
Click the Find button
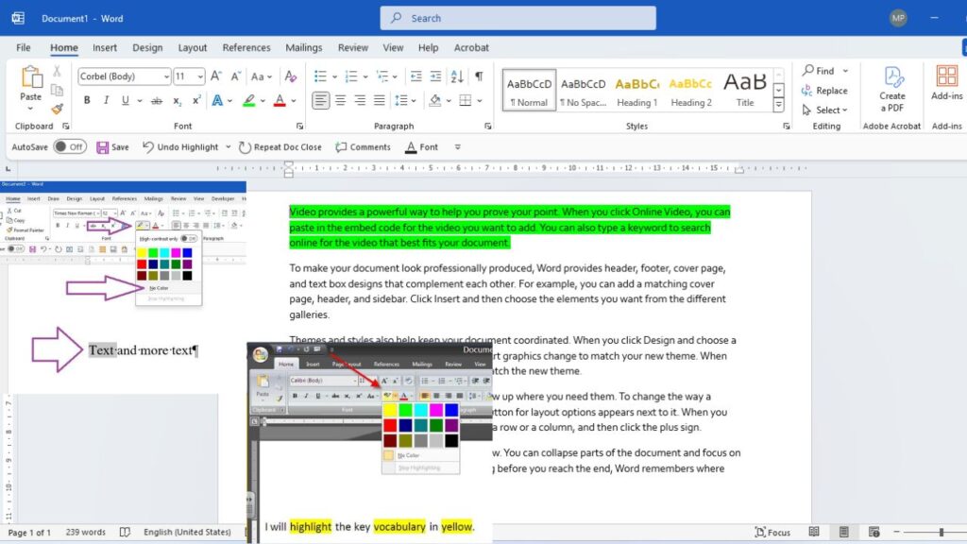(x=819, y=71)
